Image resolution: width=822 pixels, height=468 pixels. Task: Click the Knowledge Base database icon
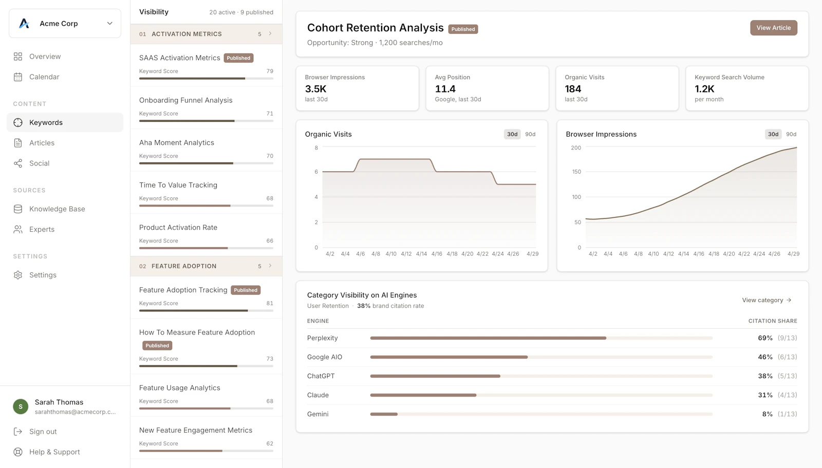point(18,209)
